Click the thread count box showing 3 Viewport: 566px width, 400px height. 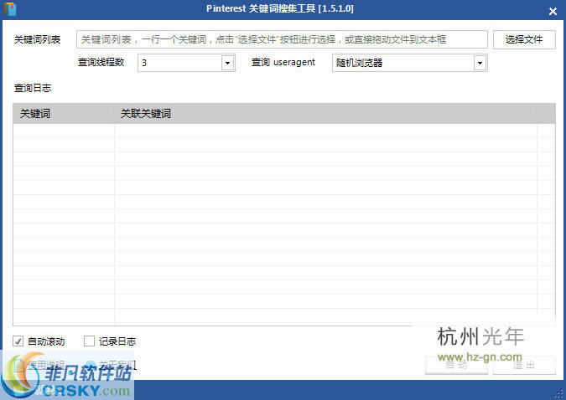[x=186, y=63]
